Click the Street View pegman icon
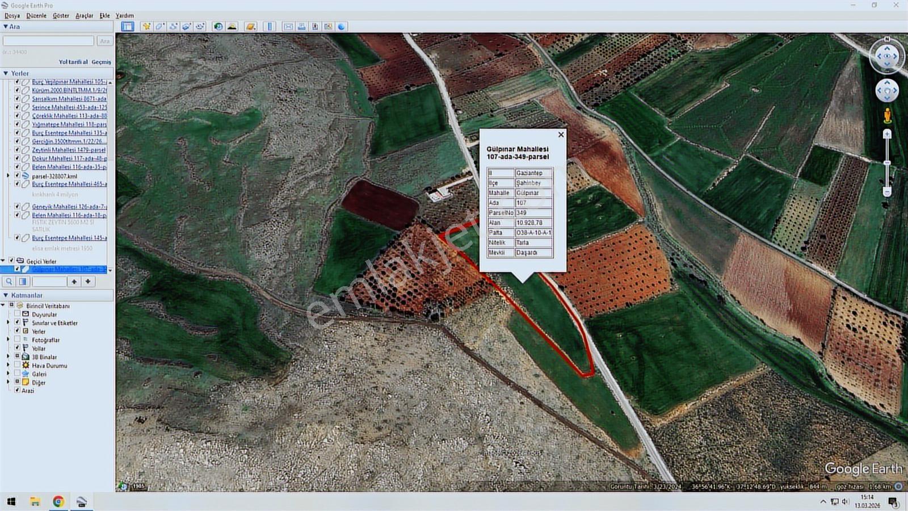 (887, 116)
